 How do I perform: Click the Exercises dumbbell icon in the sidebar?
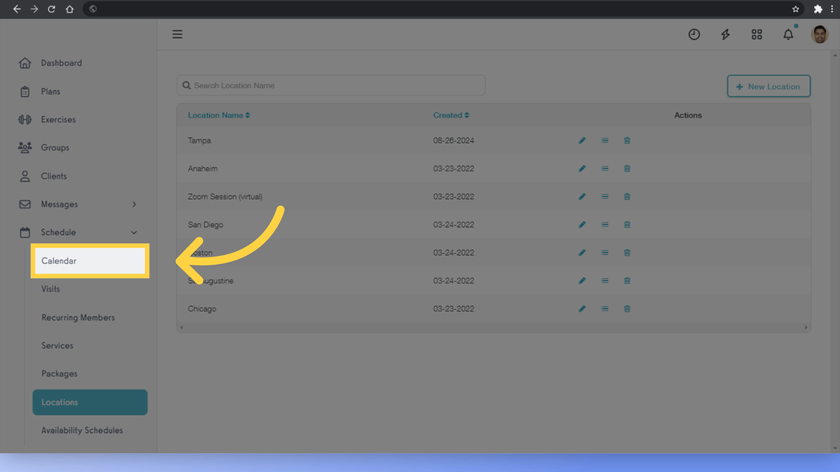click(x=25, y=119)
